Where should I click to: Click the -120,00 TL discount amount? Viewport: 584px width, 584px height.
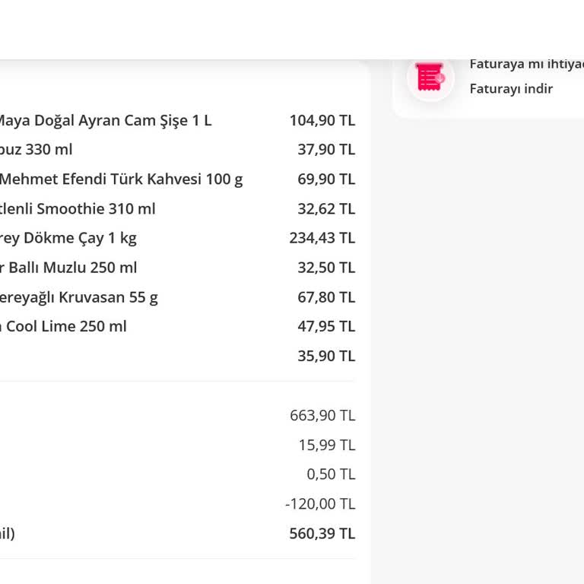(320, 504)
